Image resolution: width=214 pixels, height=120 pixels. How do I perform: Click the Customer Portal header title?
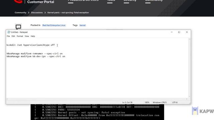point(40,2)
